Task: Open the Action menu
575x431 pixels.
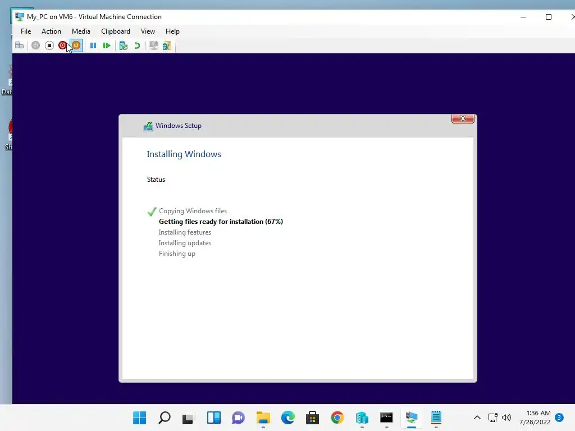Action: [x=51, y=31]
